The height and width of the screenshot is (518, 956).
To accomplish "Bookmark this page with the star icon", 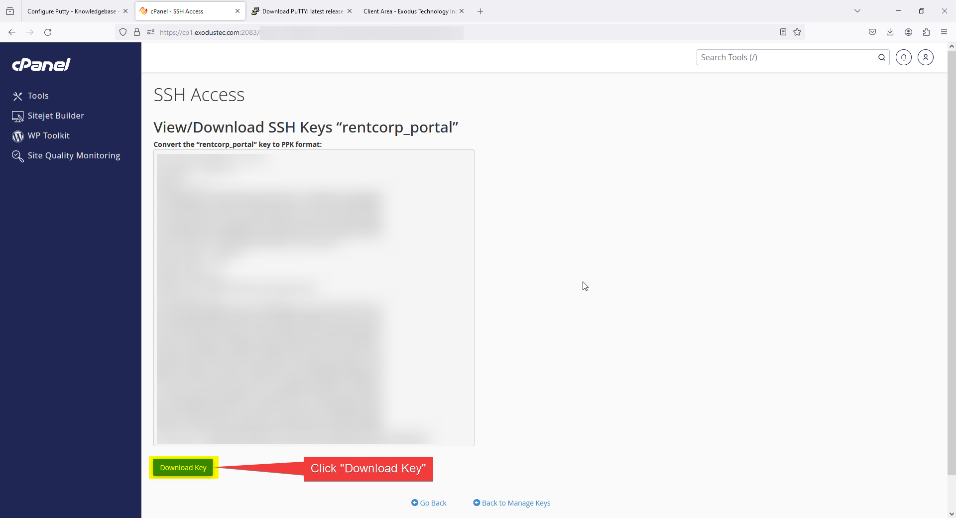I will point(797,32).
